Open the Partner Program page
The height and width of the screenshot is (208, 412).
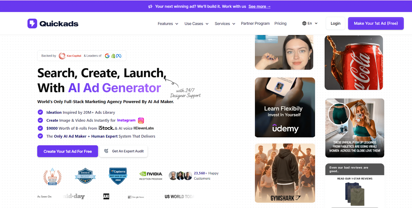[x=255, y=23]
